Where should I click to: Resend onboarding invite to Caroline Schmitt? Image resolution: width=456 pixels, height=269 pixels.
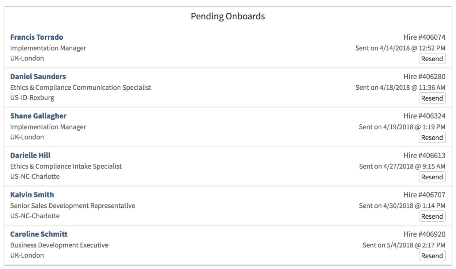(432, 256)
